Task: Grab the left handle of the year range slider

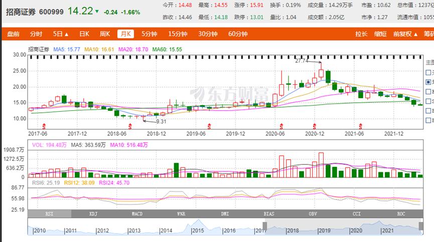Action: coord(265,226)
